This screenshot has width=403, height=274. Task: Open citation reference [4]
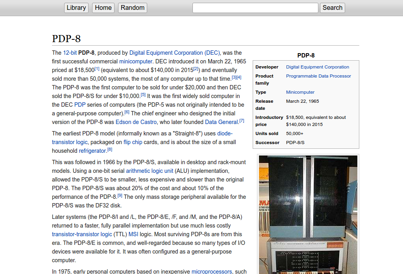pyautogui.click(x=239, y=78)
